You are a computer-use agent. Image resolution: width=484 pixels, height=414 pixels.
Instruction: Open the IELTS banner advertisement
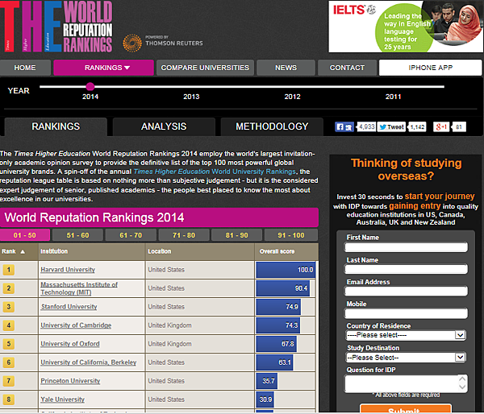pyautogui.click(x=406, y=27)
